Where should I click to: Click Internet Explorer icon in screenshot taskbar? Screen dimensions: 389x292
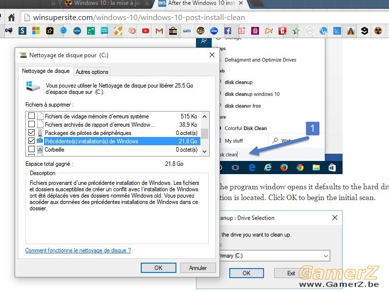268,168
